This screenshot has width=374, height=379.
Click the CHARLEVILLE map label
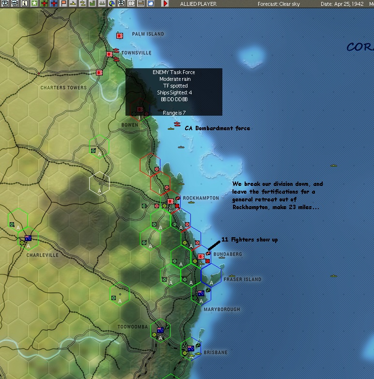[42, 255]
